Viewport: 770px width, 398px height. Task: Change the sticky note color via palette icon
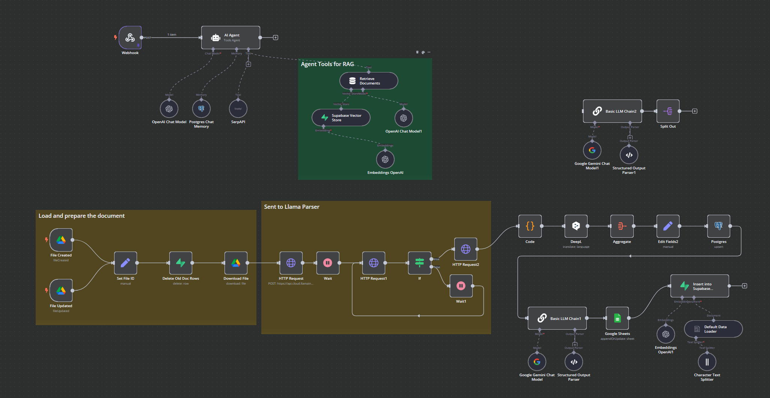tap(423, 52)
